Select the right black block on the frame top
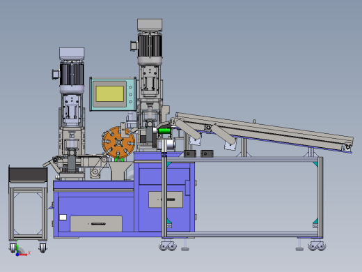 click(x=207, y=153)
